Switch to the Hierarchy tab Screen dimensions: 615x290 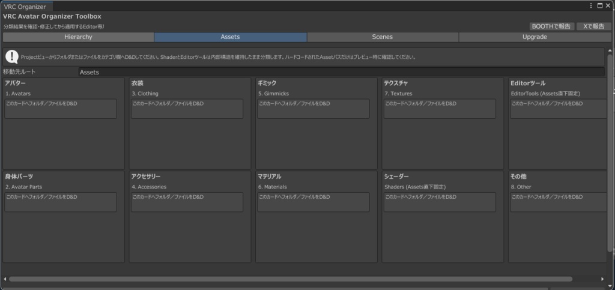(78, 37)
